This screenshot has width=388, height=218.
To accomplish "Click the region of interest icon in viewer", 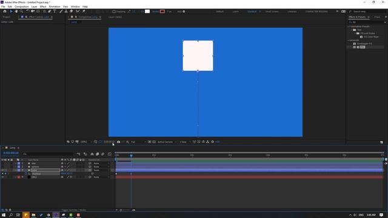I will (x=150, y=142).
